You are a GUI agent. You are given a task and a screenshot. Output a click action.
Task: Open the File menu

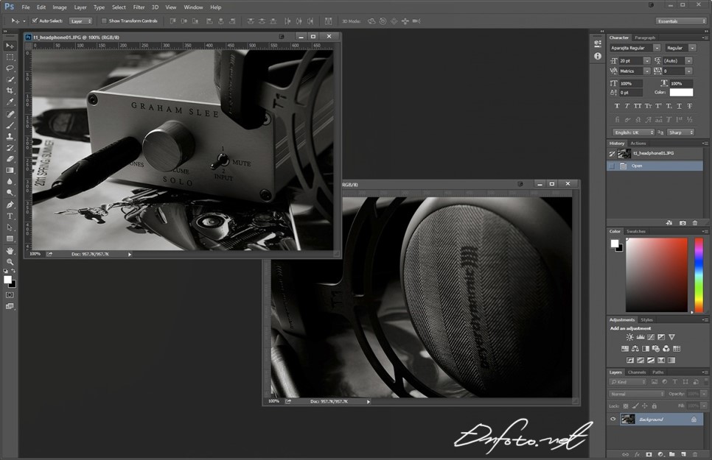[x=26, y=7]
